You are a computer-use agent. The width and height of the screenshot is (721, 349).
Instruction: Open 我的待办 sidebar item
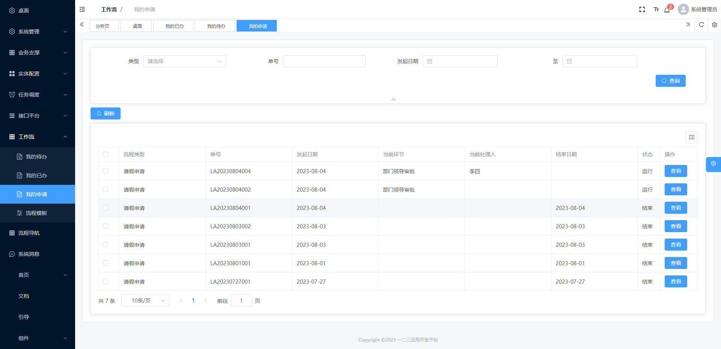pos(38,157)
